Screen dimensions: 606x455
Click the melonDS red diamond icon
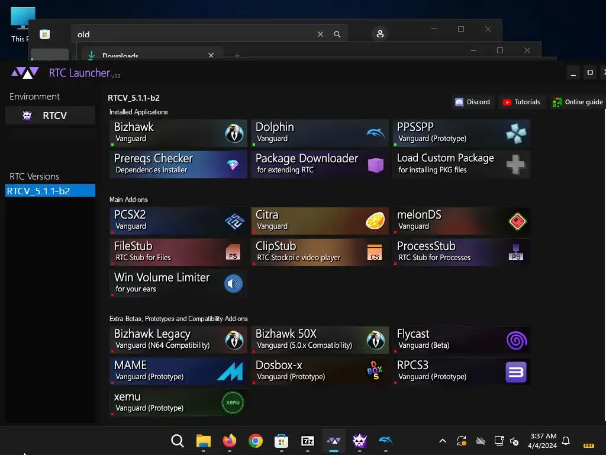(517, 222)
